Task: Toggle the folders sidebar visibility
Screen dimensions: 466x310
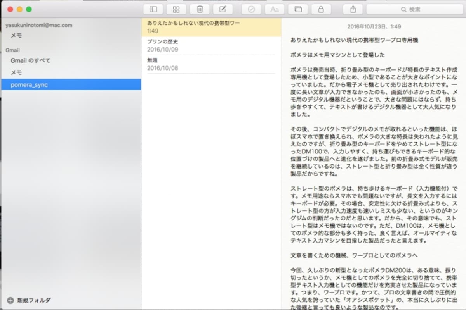Action: pos(153,9)
